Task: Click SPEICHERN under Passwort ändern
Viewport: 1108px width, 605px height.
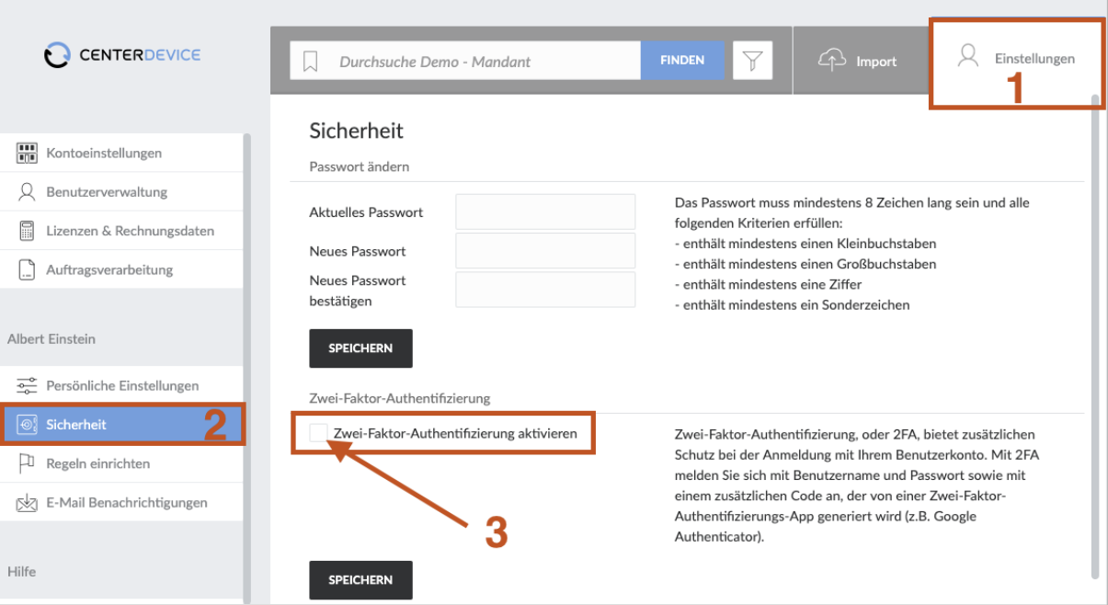Action: tap(361, 348)
